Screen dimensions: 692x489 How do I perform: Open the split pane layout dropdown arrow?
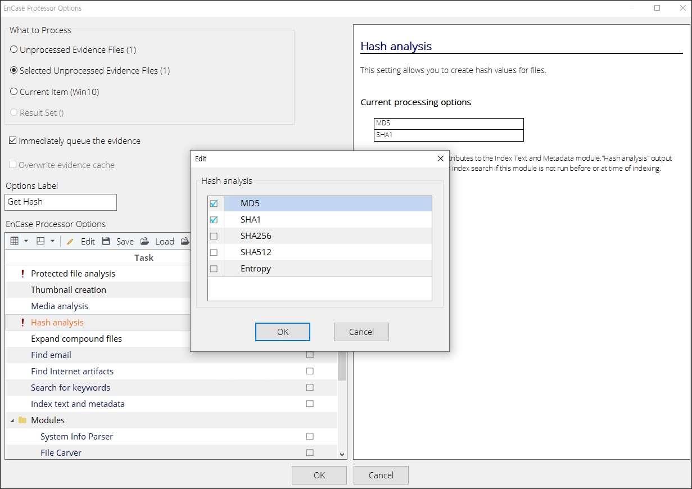point(52,241)
